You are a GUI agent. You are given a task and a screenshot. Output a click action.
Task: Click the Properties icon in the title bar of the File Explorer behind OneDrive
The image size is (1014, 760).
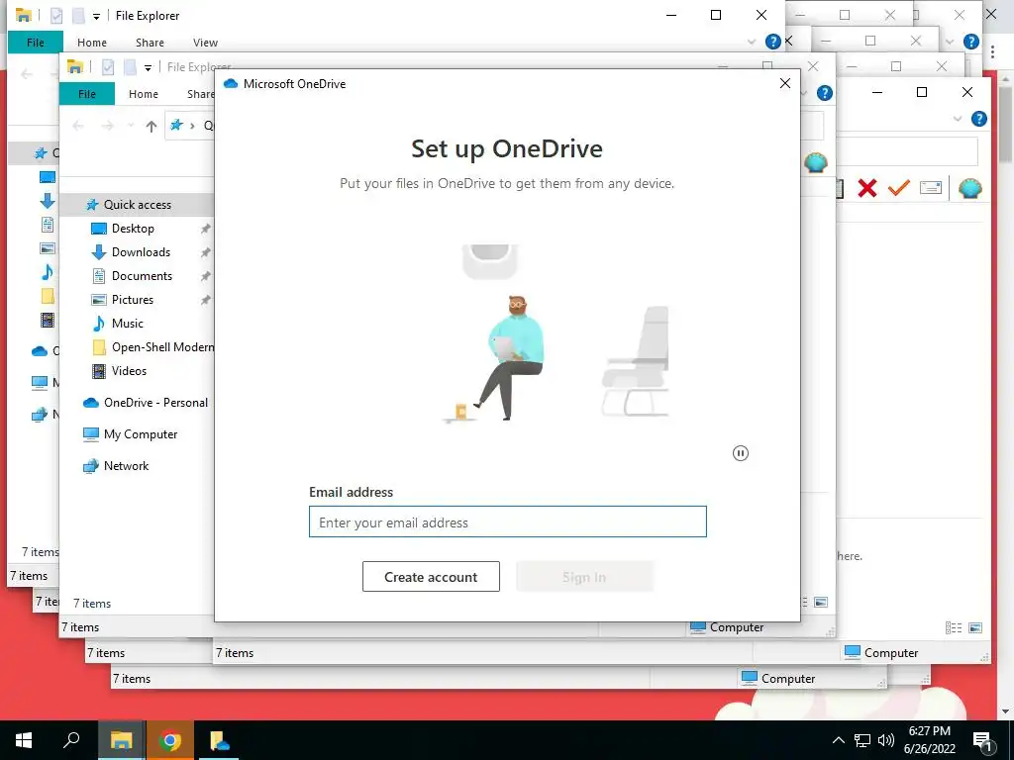pos(108,66)
